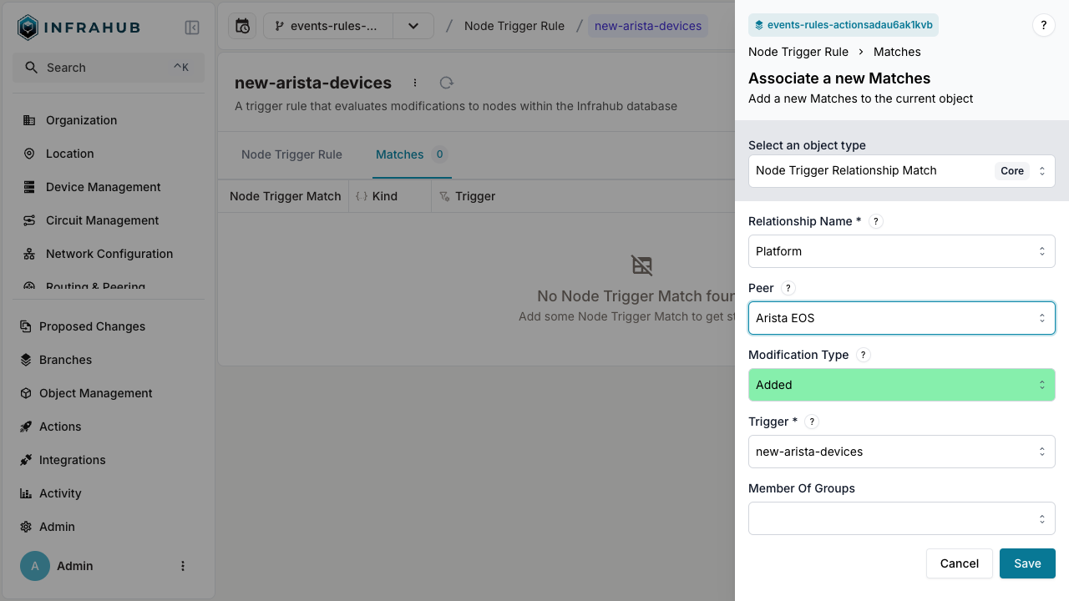The width and height of the screenshot is (1069, 601).
Task: Save the new Matches association
Action: click(1026, 563)
